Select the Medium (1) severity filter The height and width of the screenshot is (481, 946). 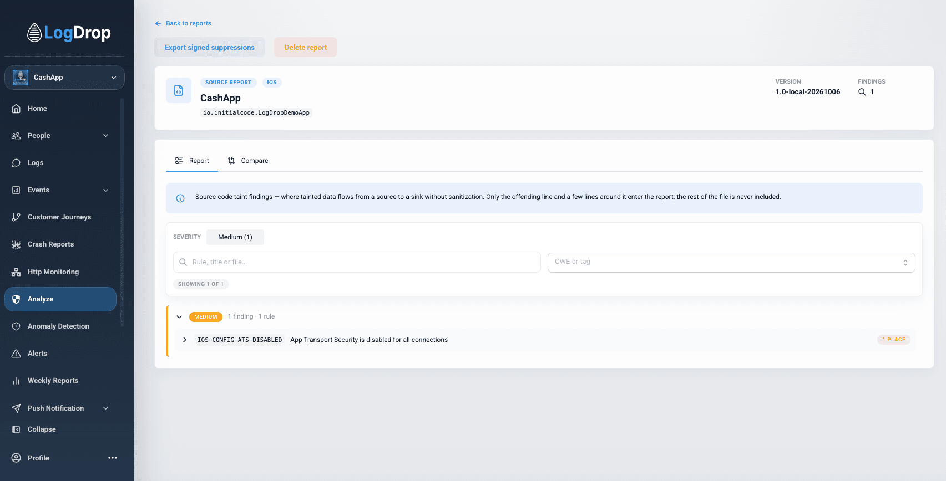click(235, 237)
